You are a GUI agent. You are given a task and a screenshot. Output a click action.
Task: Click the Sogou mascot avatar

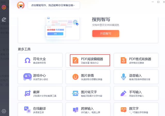click(x=21, y=5)
